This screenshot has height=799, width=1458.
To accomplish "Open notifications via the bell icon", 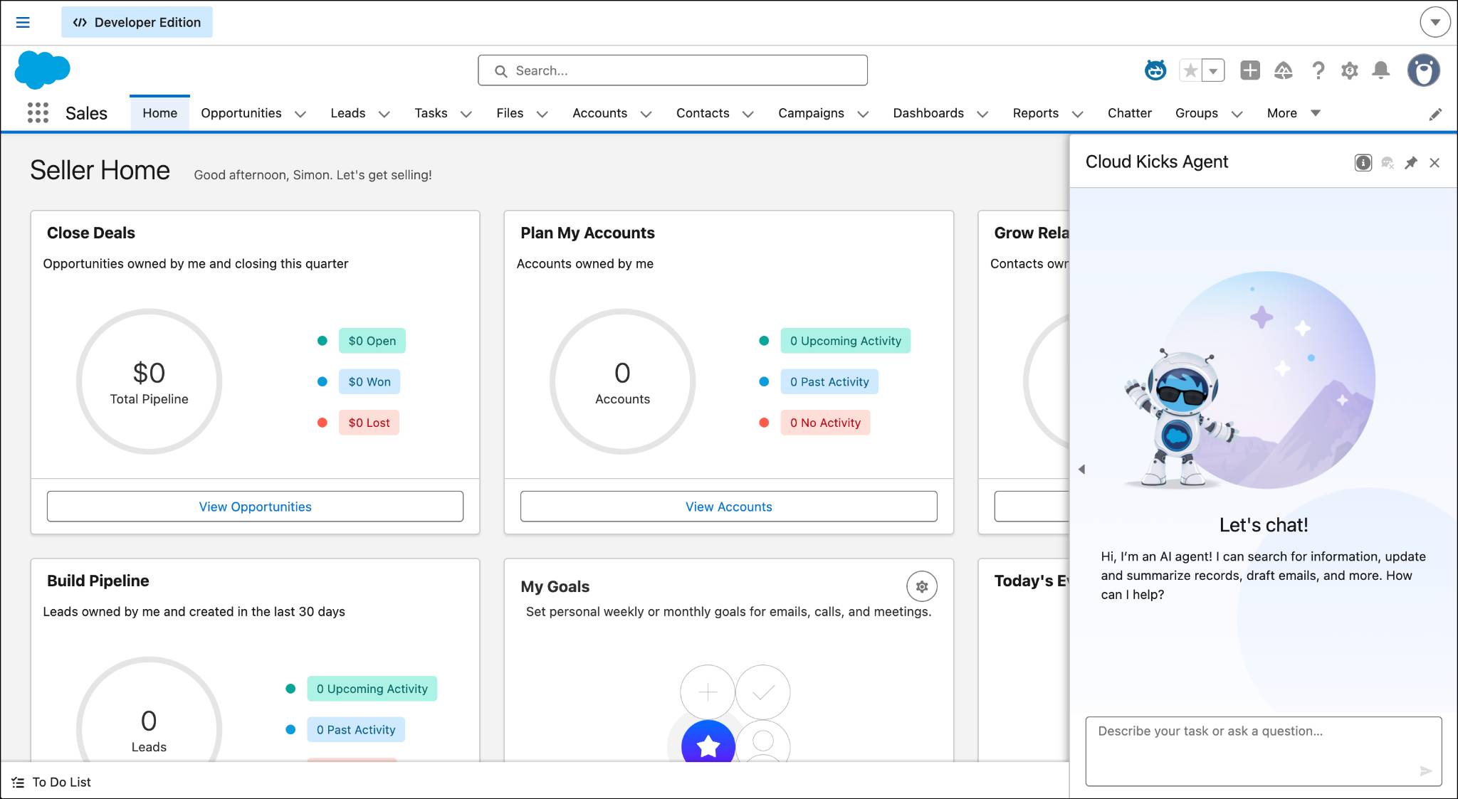I will [1381, 70].
